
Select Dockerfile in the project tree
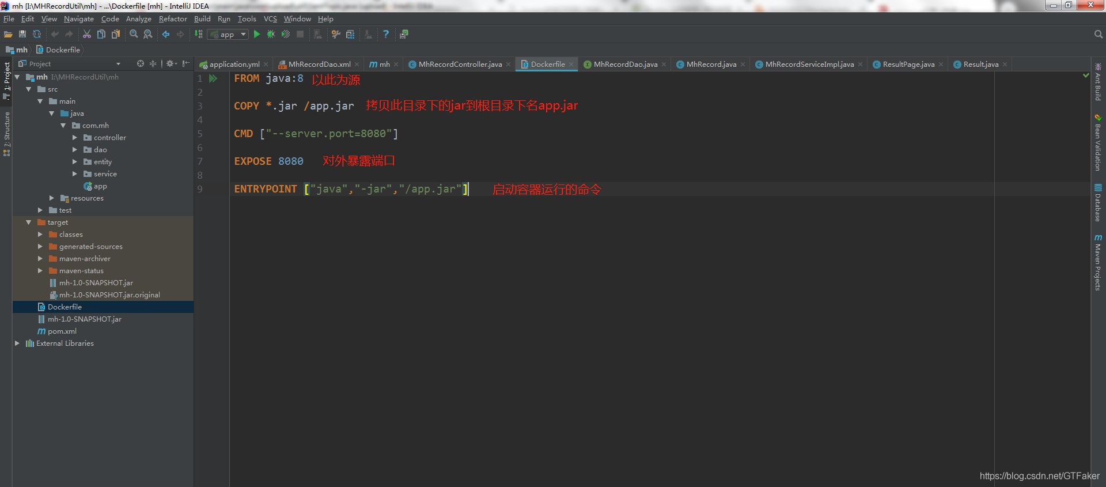pos(65,307)
